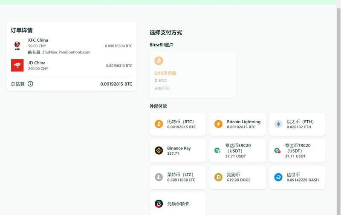Select 泰达币ERC20 (USDT) payment
The image size is (341, 215).
237,151
